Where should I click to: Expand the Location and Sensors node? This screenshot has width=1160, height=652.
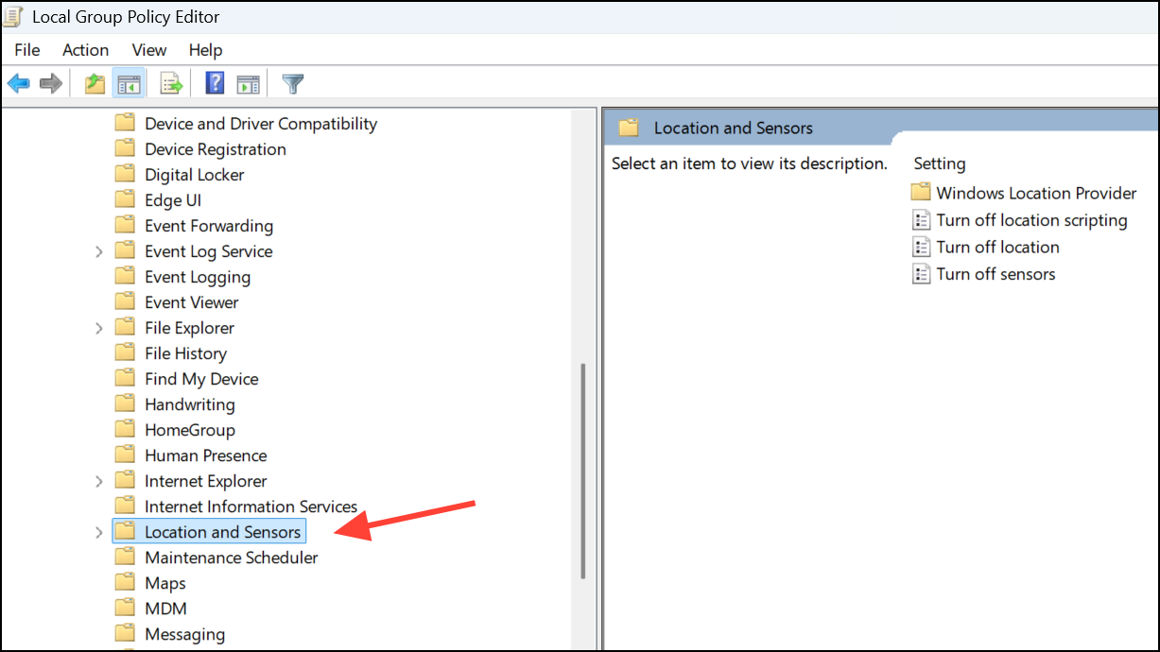coord(99,532)
